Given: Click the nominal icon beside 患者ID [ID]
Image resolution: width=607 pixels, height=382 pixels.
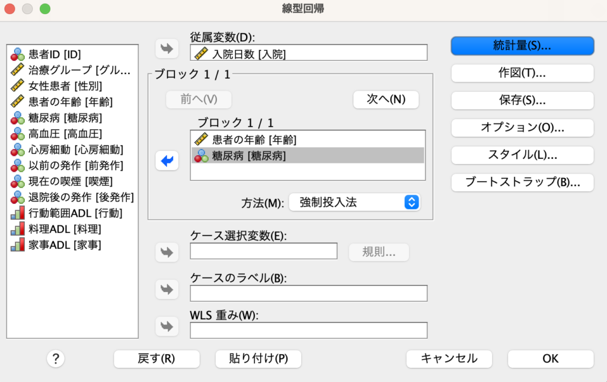Looking at the screenshot, I should (17, 54).
